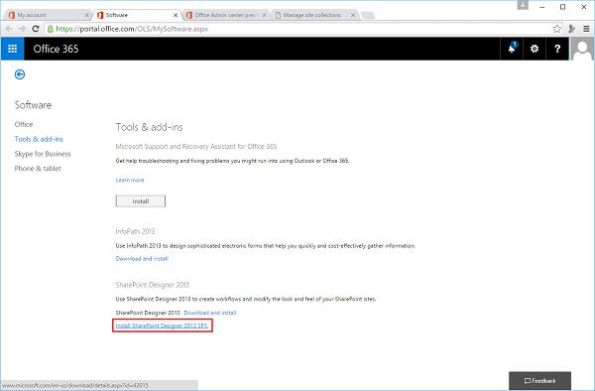Click the green padlock site security icon
This screenshot has width=595, height=391.
click(x=51, y=29)
